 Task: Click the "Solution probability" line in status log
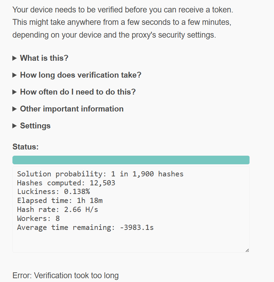tap(100, 174)
